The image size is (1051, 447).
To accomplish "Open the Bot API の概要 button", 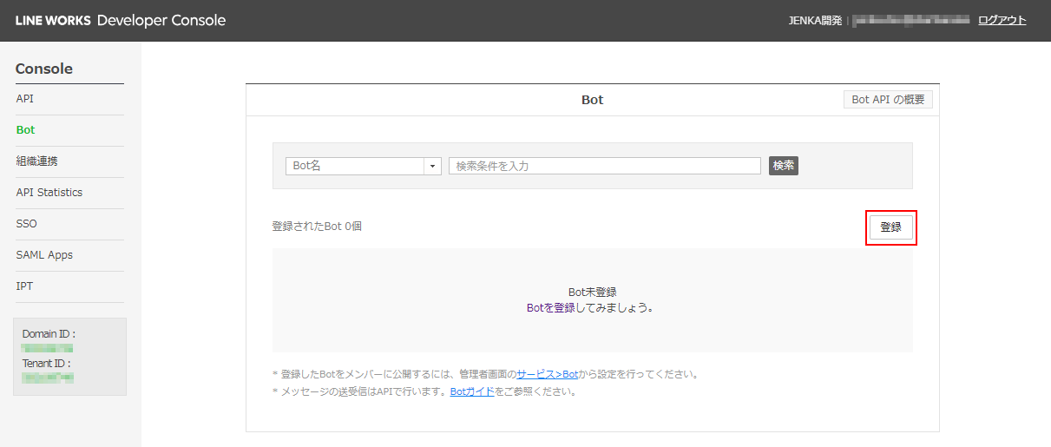I will pyautogui.click(x=888, y=100).
